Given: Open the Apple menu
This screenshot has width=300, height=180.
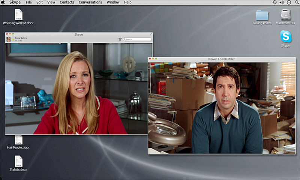Looking at the screenshot, I should (x=3, y=2).
